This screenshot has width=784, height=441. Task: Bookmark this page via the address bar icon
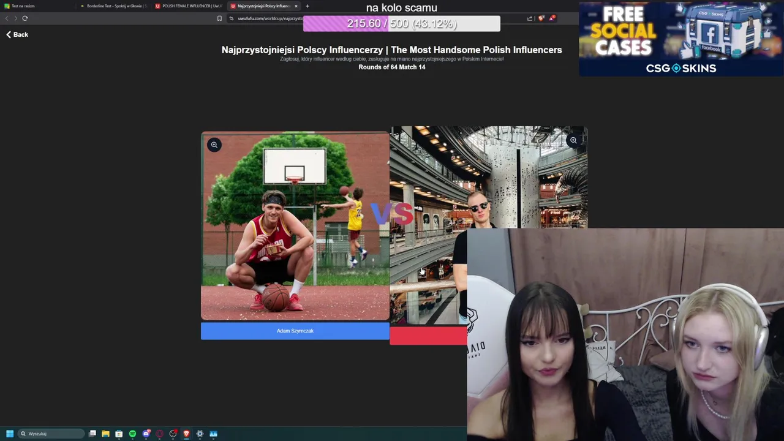[x=219, y=18]
